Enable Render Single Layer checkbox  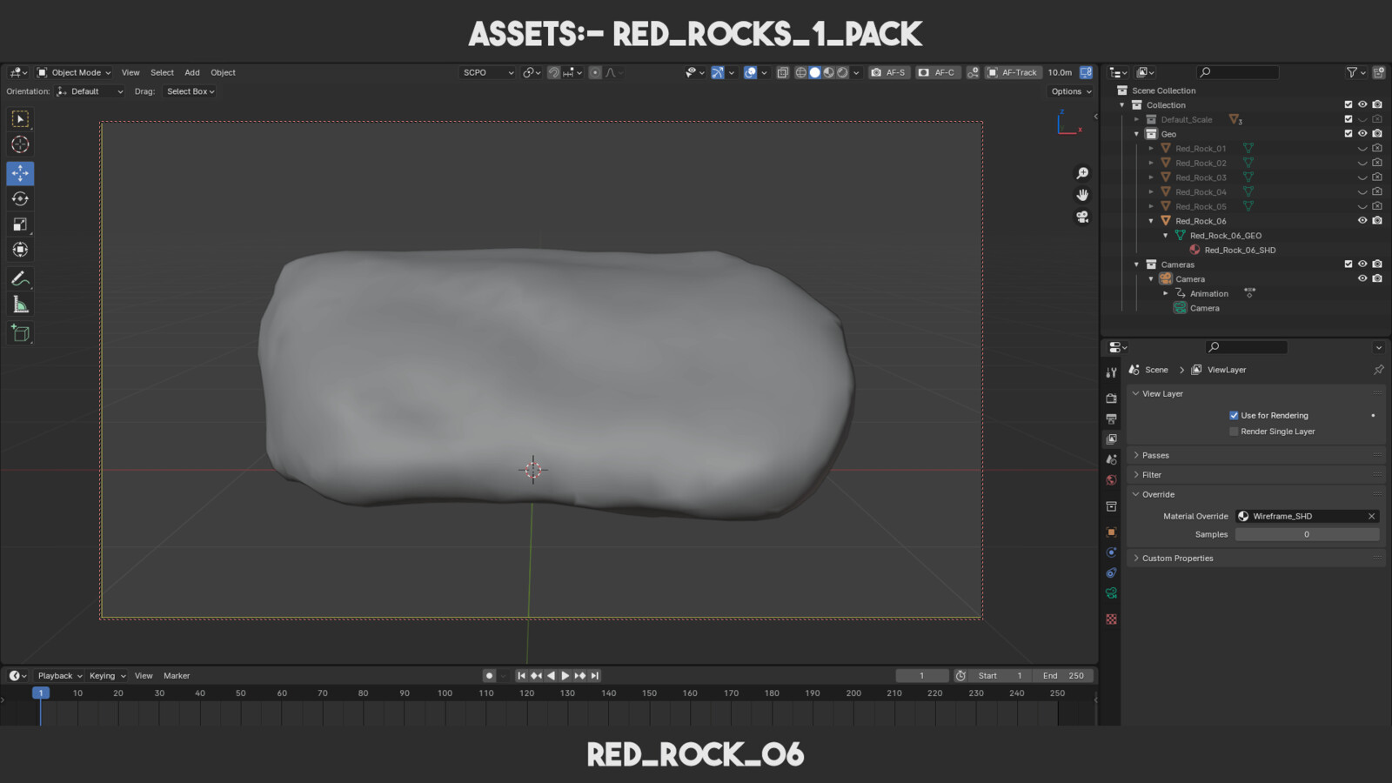(x=1234, y=432)
